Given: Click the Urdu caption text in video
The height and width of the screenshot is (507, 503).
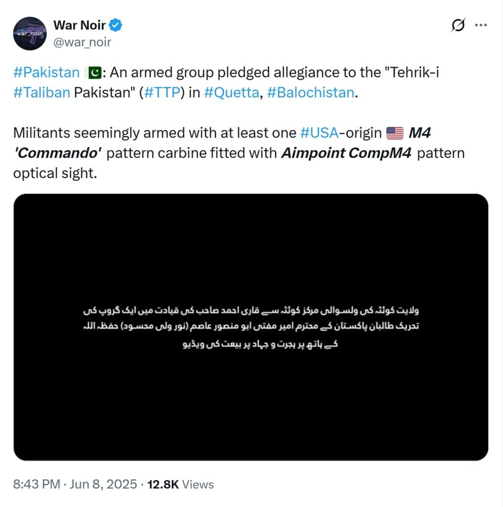Looking at the screenshot, I should pos(251,327).
